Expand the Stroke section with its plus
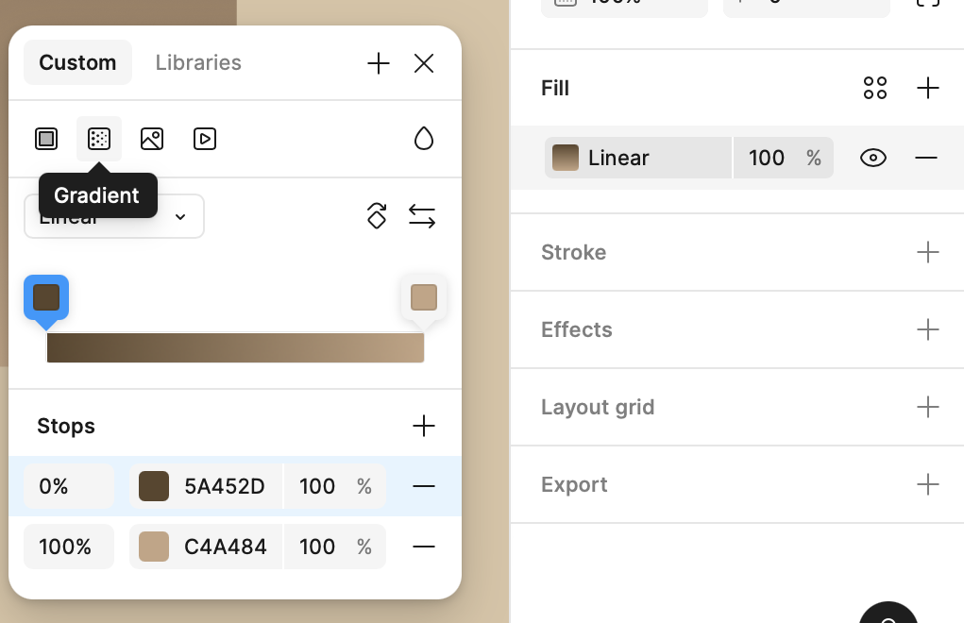This screenshot has height=623, width=964. (928, 252)
